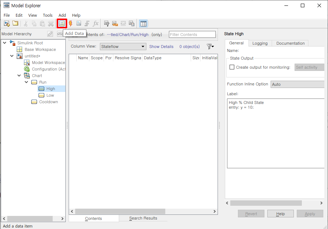
Task: Click the Show Details link
Action: pyautogui.click(x=161, y=47)
